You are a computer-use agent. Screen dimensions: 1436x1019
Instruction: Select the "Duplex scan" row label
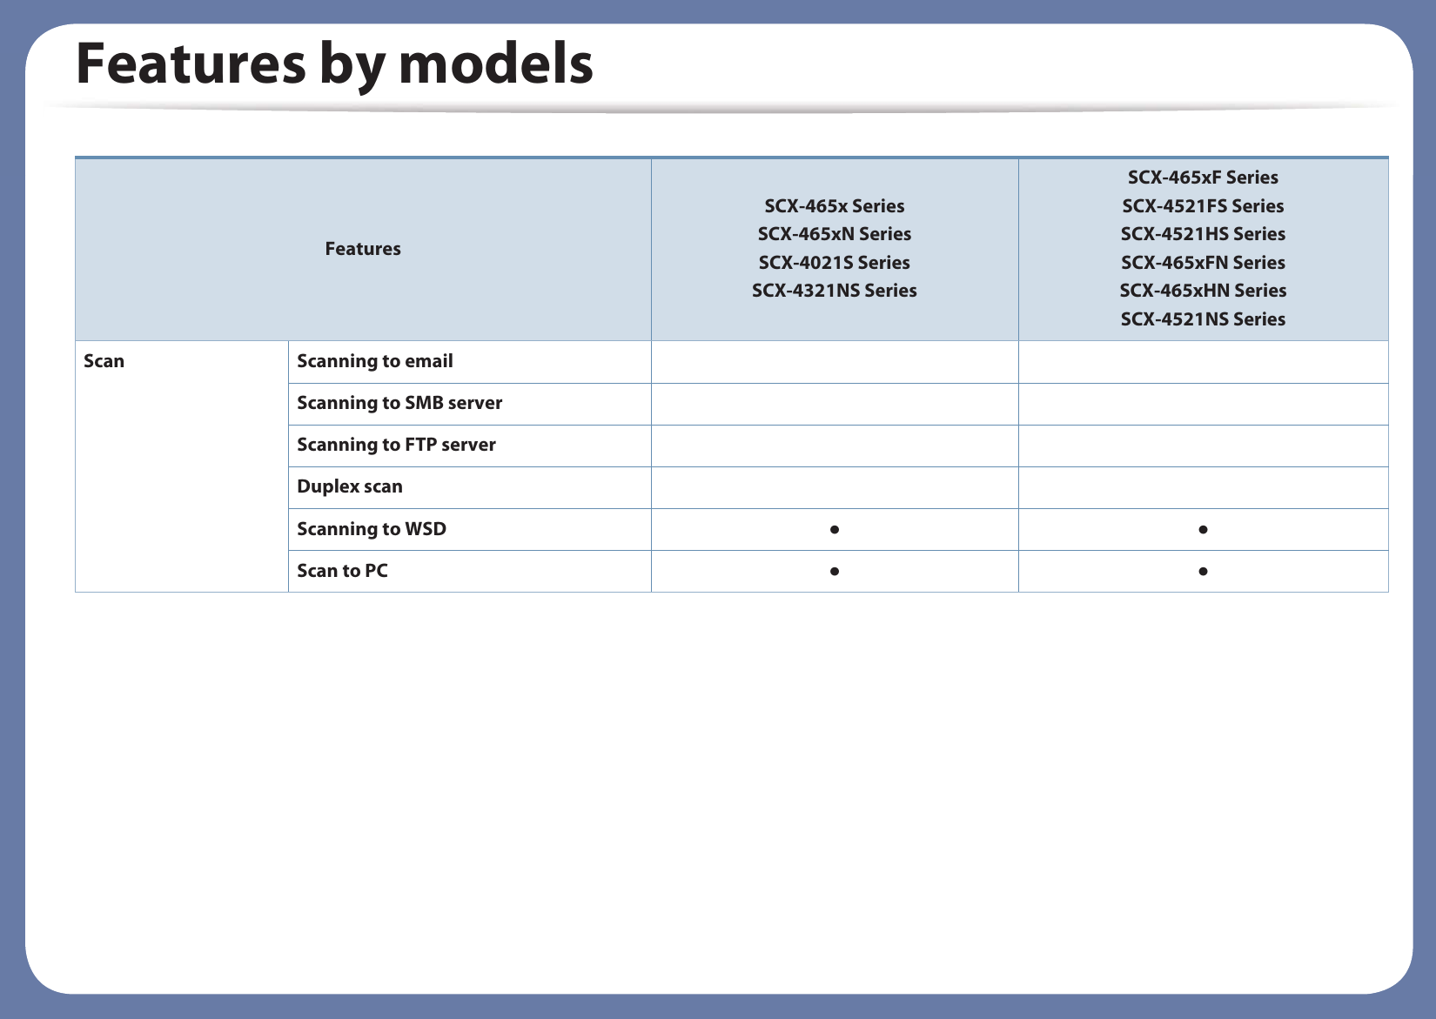(350, 486)
